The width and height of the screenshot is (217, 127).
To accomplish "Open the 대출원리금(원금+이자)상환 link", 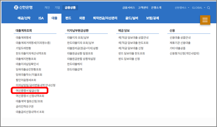I will 83,48.
